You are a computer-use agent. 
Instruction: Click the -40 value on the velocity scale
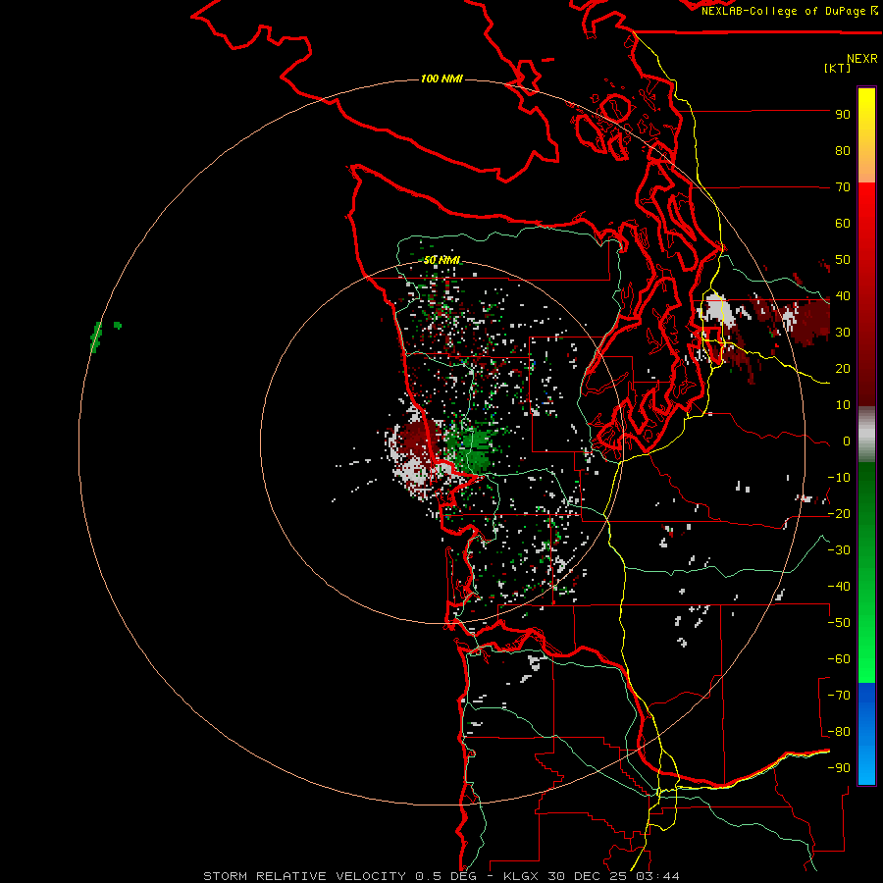pos(839,587)
